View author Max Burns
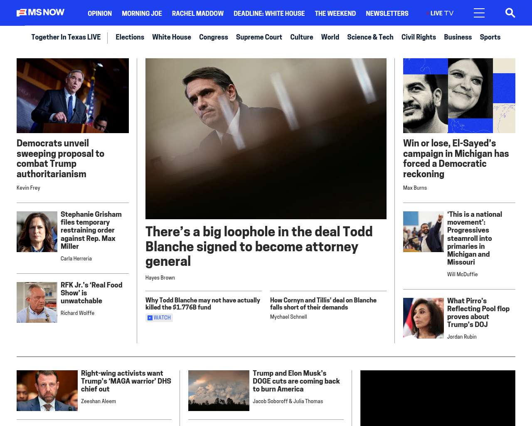532x426 pixels. pos(415,188)
